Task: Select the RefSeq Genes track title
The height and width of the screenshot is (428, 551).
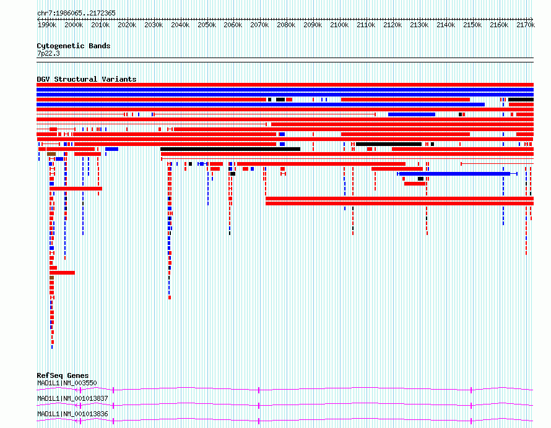Action: click(x=63, y=375)
